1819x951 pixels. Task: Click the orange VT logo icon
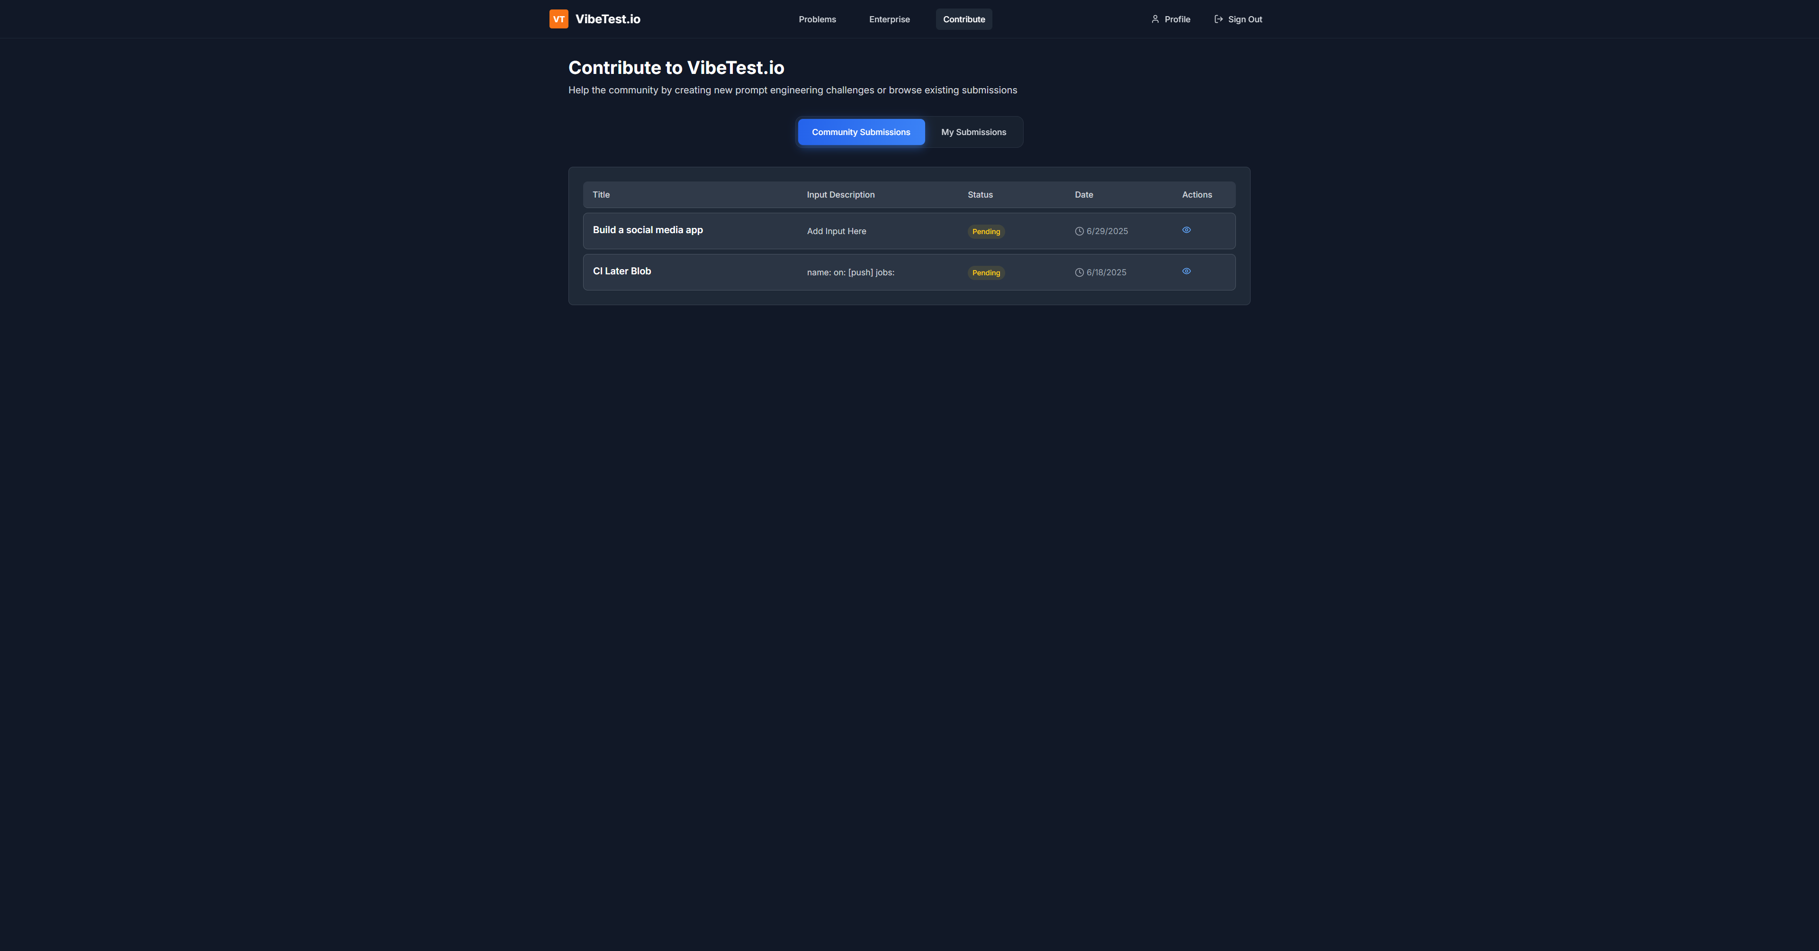[558, 19]
